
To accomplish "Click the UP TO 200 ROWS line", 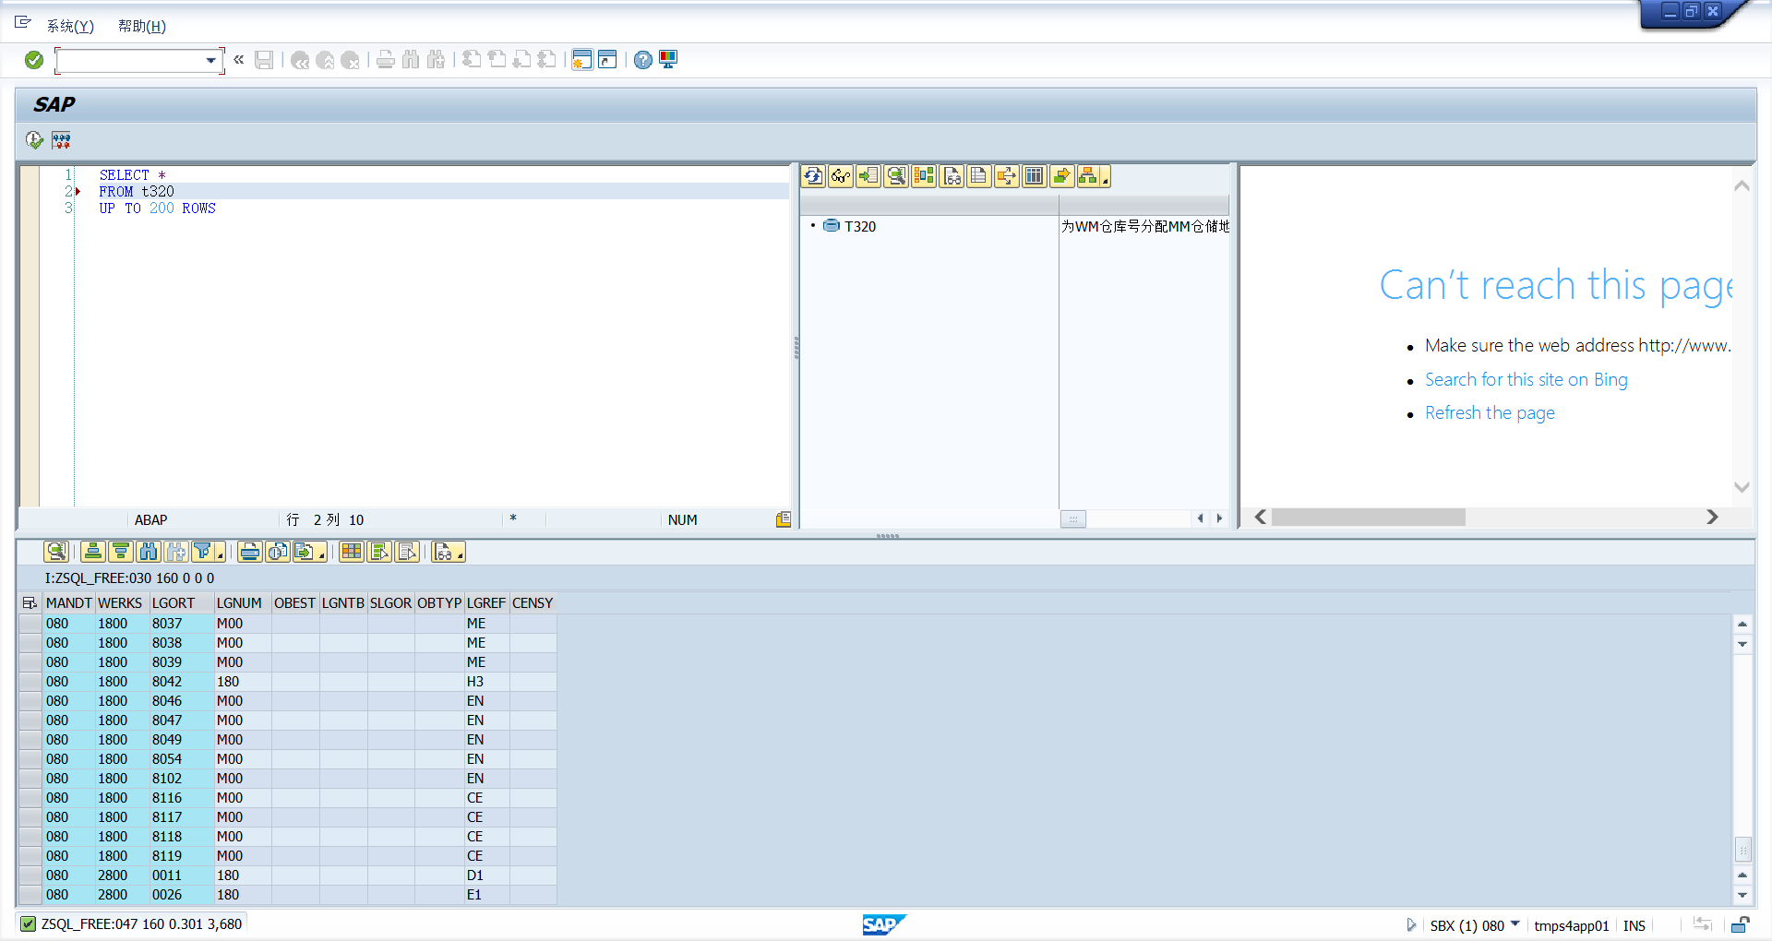I will [158, 208].
